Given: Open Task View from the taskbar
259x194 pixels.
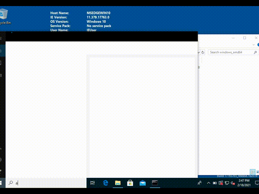Looking at the screenshot, I should tap(93, 183).
